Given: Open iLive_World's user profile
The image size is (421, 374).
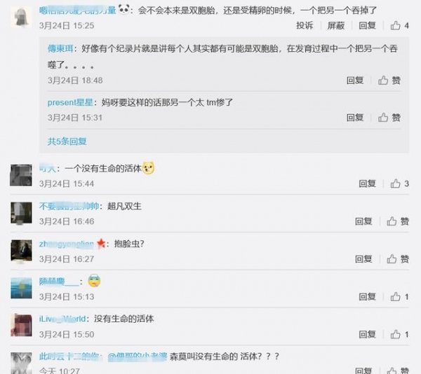Looking at the screenshot, I should (62, 319).
